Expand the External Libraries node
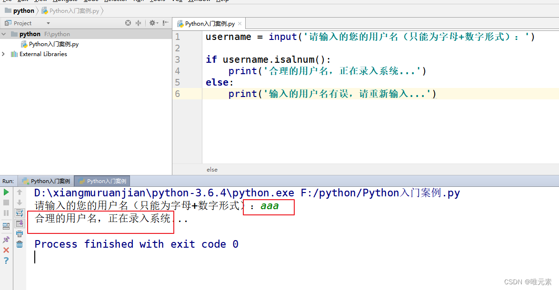Image resolution: width=559 pixels, height=290 pixels. point(3,54)
